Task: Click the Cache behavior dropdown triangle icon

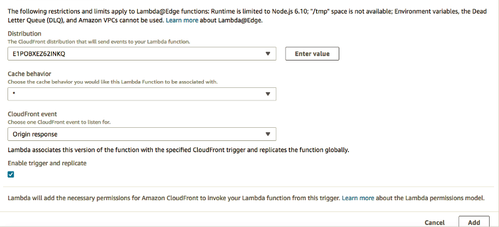Action: tap(268, 94)
